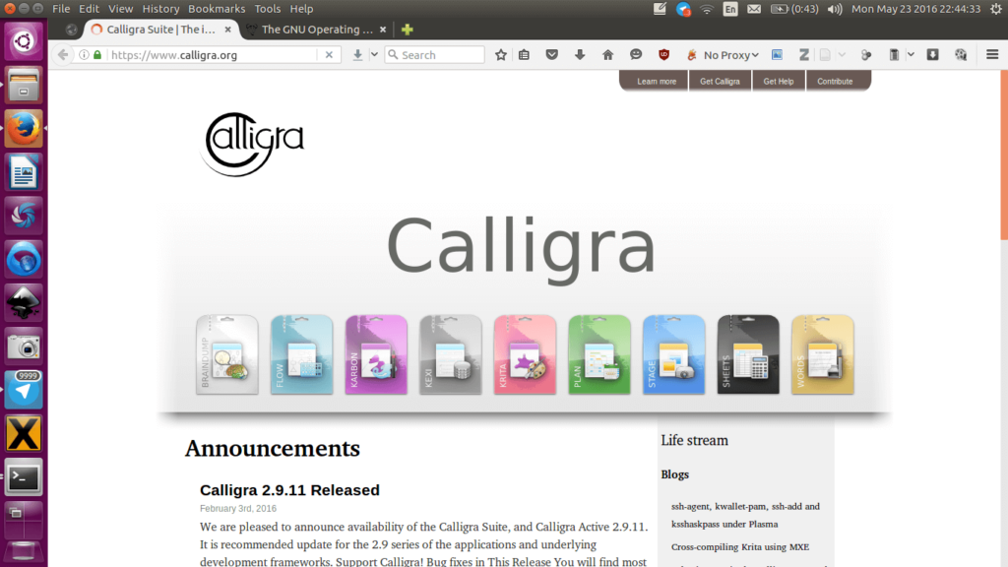
Task: Click the Krita application icon
Action: click(x=525, y=354)
